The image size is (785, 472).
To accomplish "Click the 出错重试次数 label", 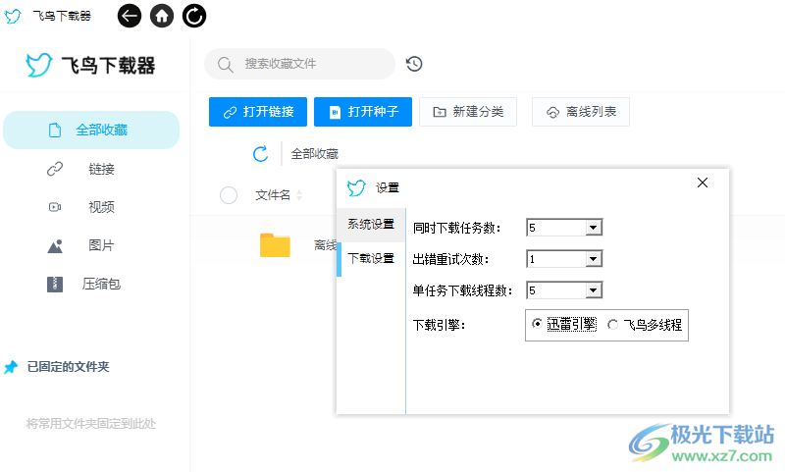I will [x=450, y=259].
